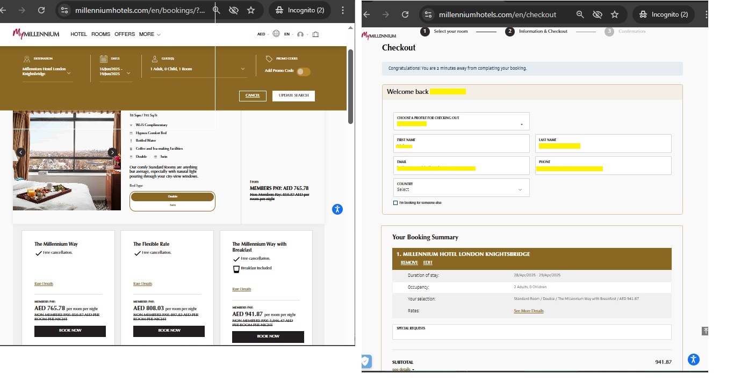This screenshot has height=381, width=734.
Task: Reload the checkout page
Action: point(405,14)
